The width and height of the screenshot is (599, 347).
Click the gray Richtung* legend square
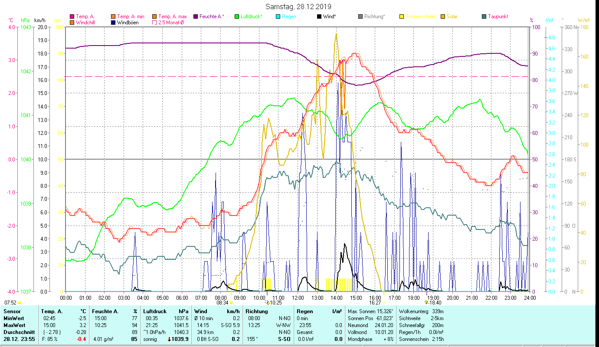[360, 16]
